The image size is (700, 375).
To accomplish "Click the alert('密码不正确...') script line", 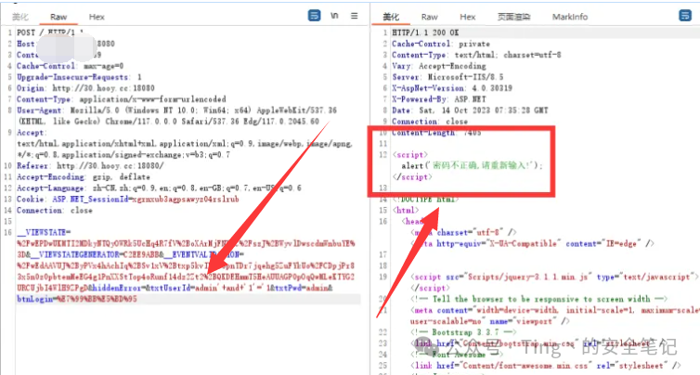I will point(472,165).
